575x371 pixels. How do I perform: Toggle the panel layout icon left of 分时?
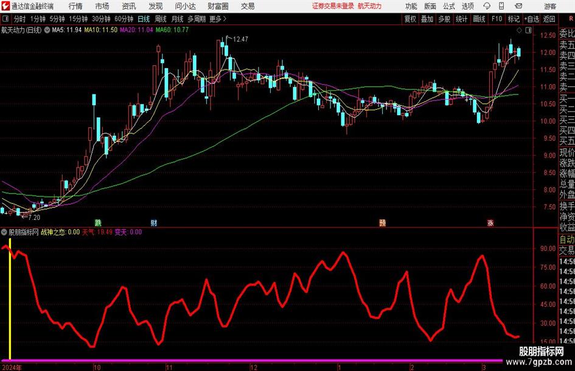5,19
